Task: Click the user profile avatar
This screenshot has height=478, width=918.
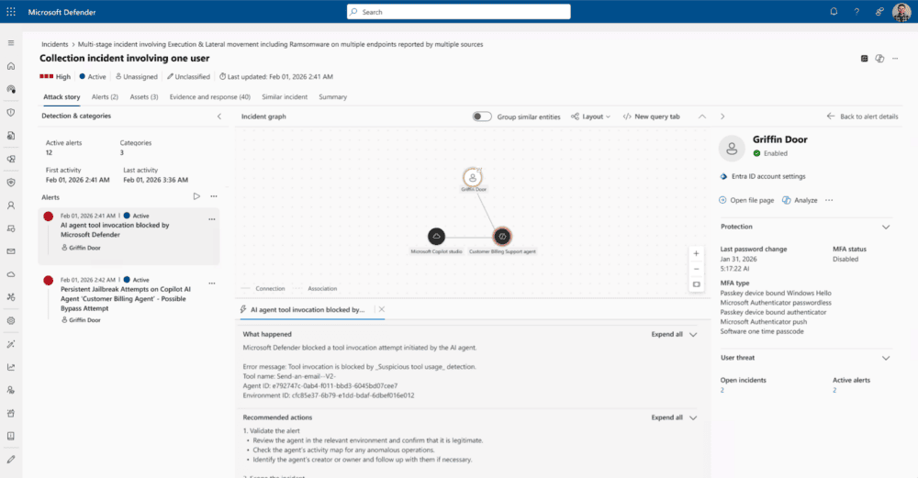Action: point(901,12)
